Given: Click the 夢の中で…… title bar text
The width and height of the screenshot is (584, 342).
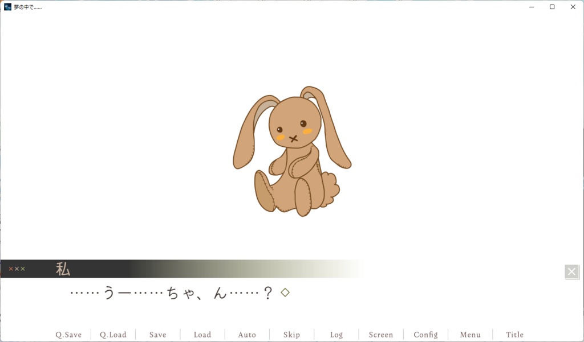Looking at the screenshot, I should 27,7.
